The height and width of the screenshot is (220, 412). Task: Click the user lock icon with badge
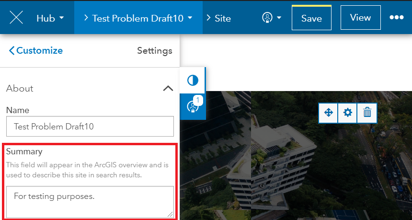(x=193, y=106)
